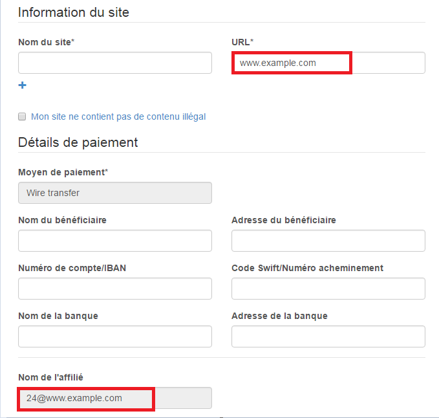The width and height of the screenshot is (439, 418).
Task: Click the 'Détails de paiement' heading
Action: click(78, 142)
